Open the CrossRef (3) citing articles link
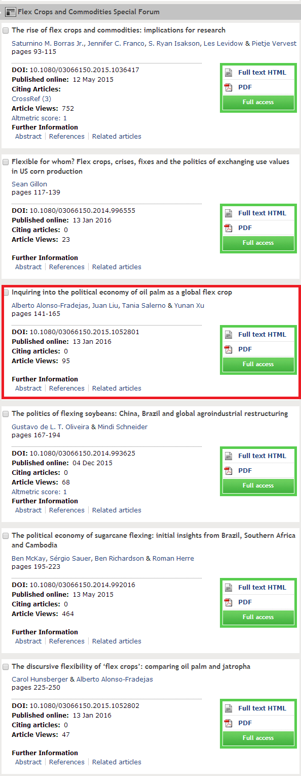 (x=31, y=99)
